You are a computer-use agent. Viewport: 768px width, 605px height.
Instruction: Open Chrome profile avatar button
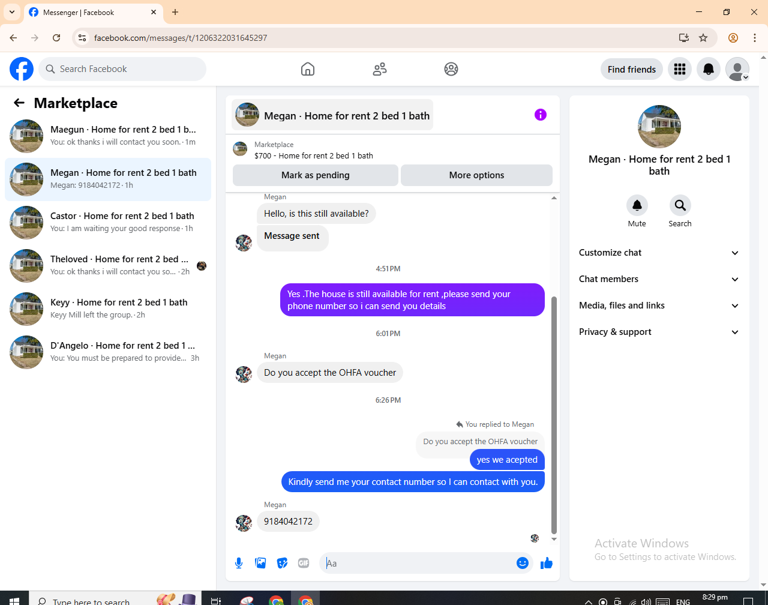tap(733, 38)
